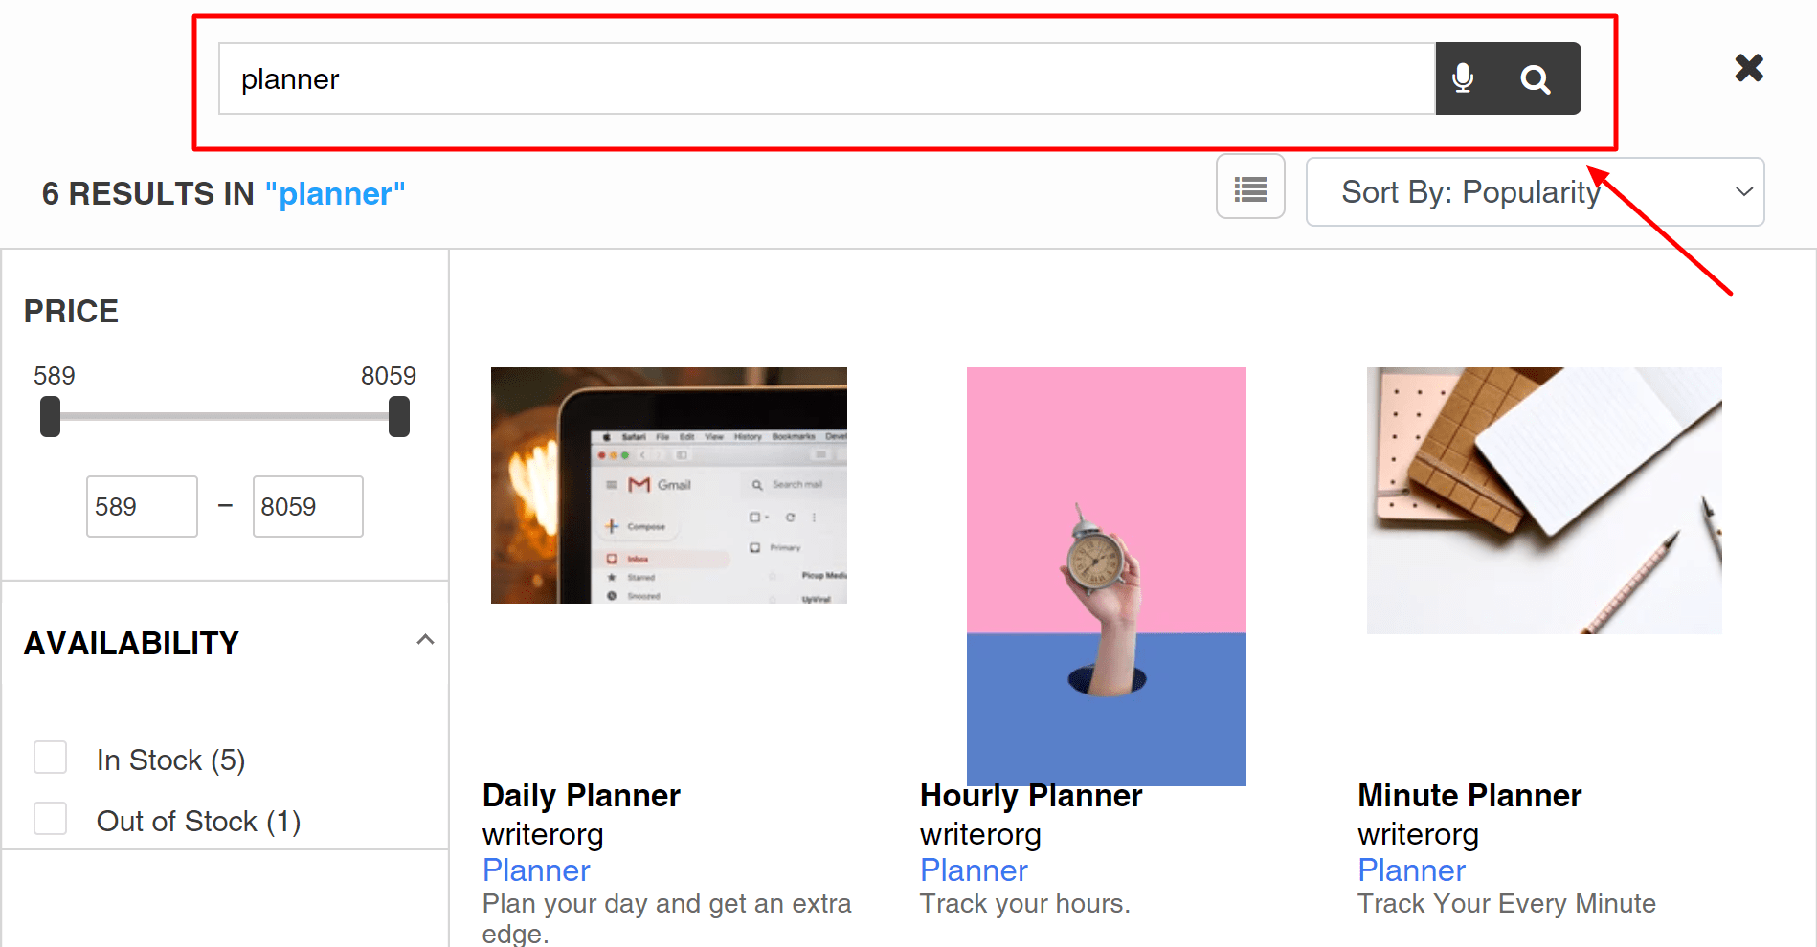1817x947 pixels.
Task: Click the minimum price input showing 589
Action: pos(141,506)
